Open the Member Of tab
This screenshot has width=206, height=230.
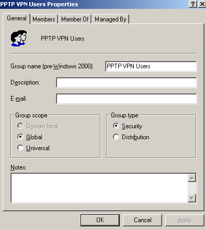[x=75, y=19]
